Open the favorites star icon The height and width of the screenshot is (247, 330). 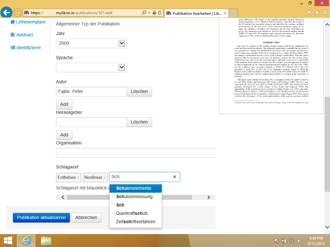pos(317,13)
